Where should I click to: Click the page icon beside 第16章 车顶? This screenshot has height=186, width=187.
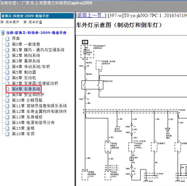click(7, 134)
